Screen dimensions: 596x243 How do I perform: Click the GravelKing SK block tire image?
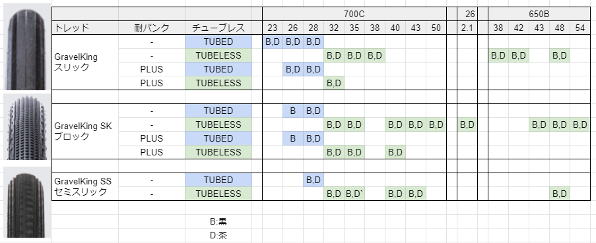(x=26, y=127)
